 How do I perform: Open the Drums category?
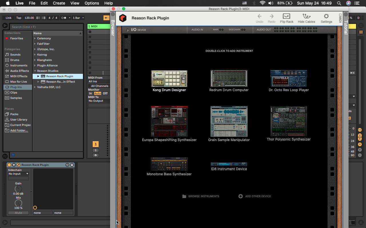15,60
